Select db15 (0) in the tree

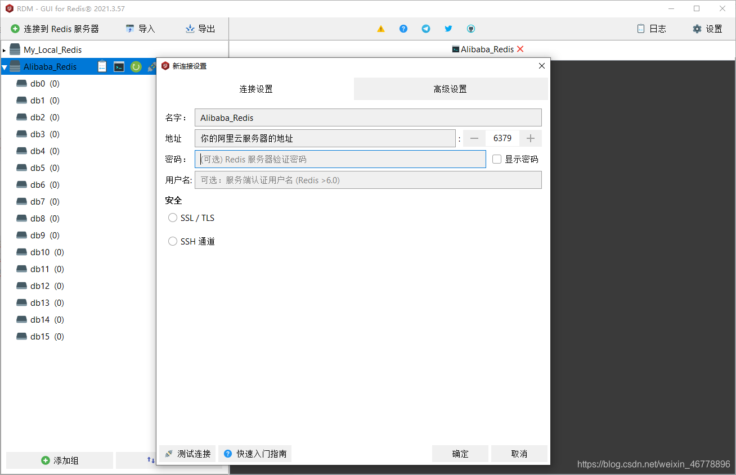pyautogui.click(x=47, y=337)
